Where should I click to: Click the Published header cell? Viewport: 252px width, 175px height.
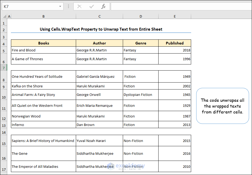pos(175,43)
